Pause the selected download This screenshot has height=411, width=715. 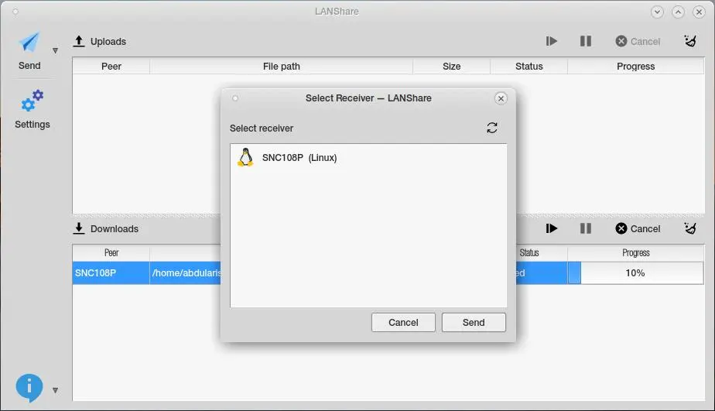point(586,228)
